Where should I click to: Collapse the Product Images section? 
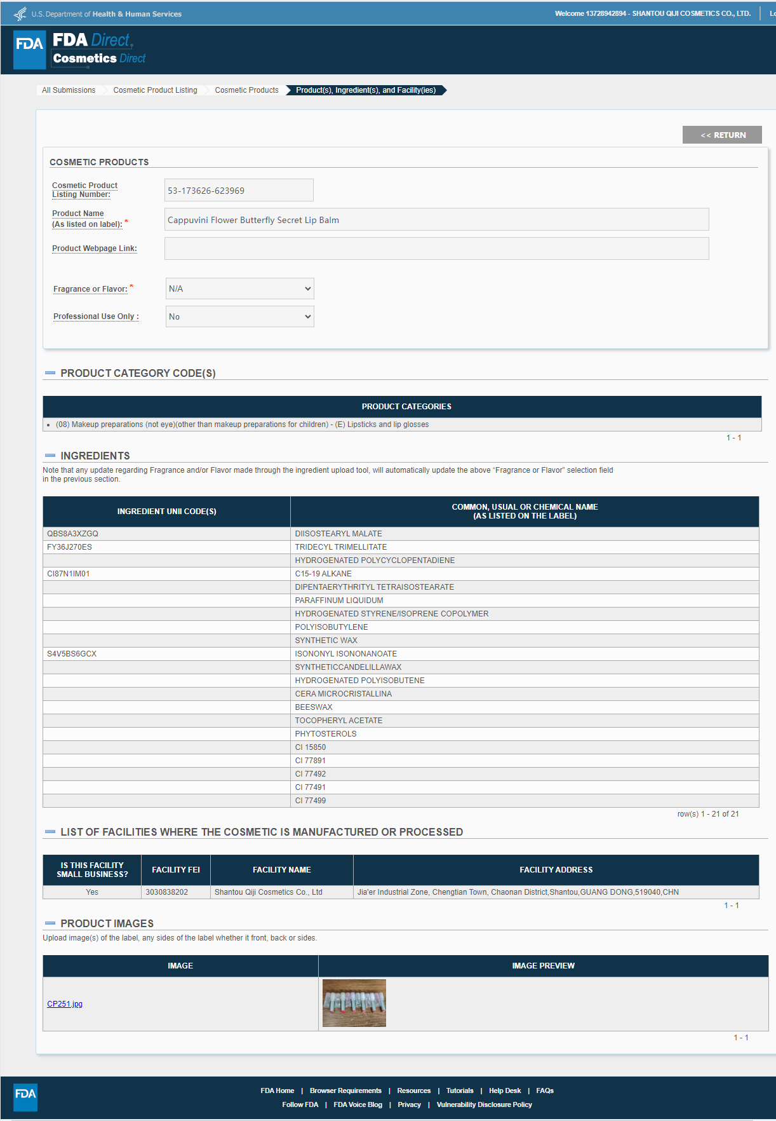tap(50, 923)
